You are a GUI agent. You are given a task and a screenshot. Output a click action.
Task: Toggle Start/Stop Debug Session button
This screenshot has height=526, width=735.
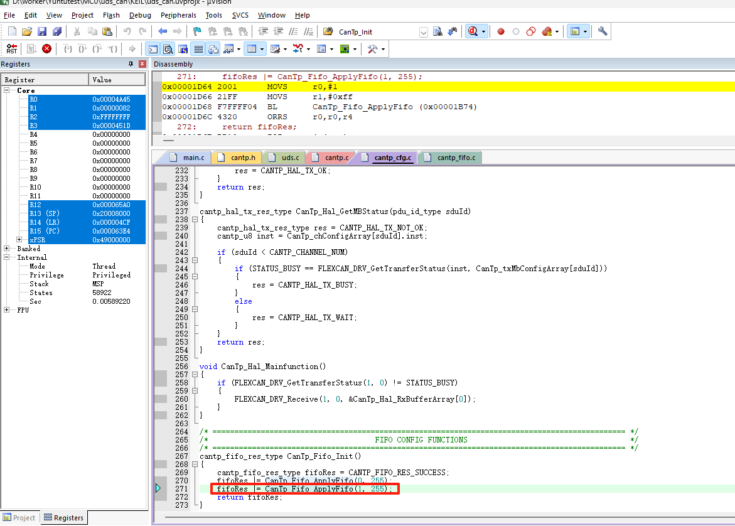(473, 32)
